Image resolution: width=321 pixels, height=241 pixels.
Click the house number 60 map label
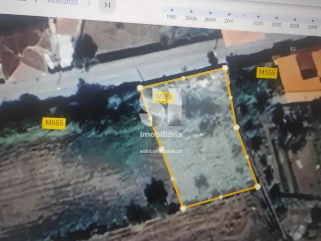click(x=21, y=55)
